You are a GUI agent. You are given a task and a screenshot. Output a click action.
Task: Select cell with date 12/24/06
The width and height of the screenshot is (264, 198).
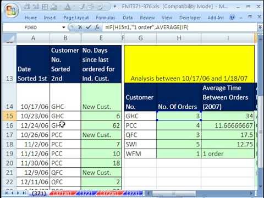(x=33, y=125)
